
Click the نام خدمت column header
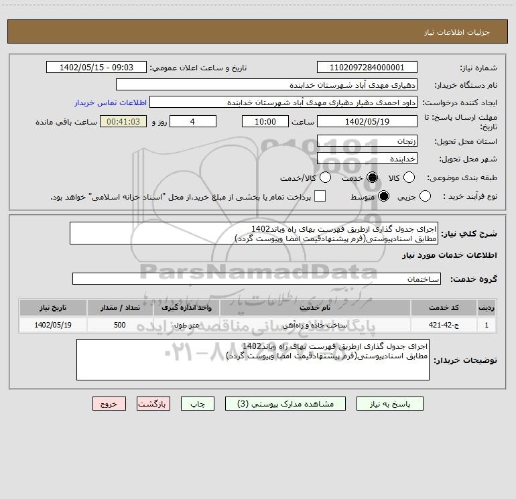pyautogui.click(x=315, y=307)
